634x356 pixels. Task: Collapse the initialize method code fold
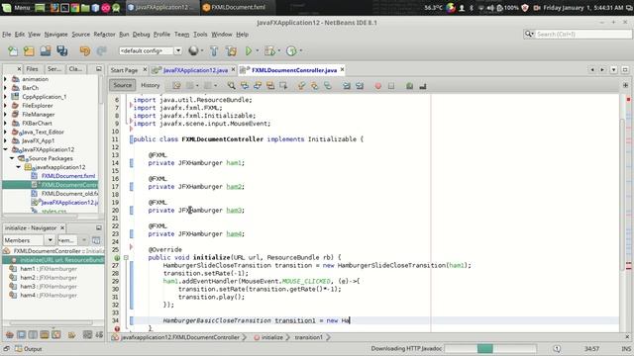pos(126,257)
